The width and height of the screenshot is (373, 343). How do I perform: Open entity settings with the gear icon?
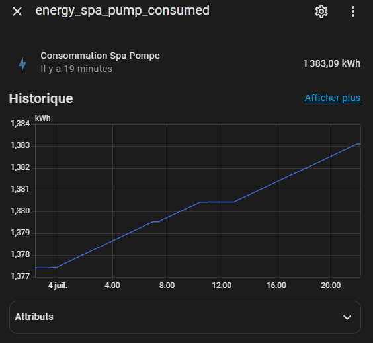(321, 11)
